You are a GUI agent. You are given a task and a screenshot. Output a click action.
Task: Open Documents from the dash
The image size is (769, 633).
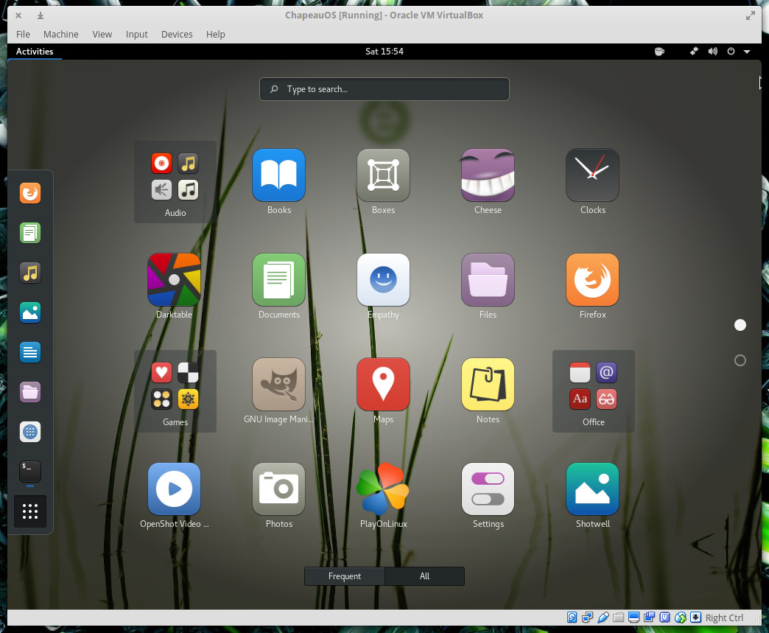click(x=30, y=233)
